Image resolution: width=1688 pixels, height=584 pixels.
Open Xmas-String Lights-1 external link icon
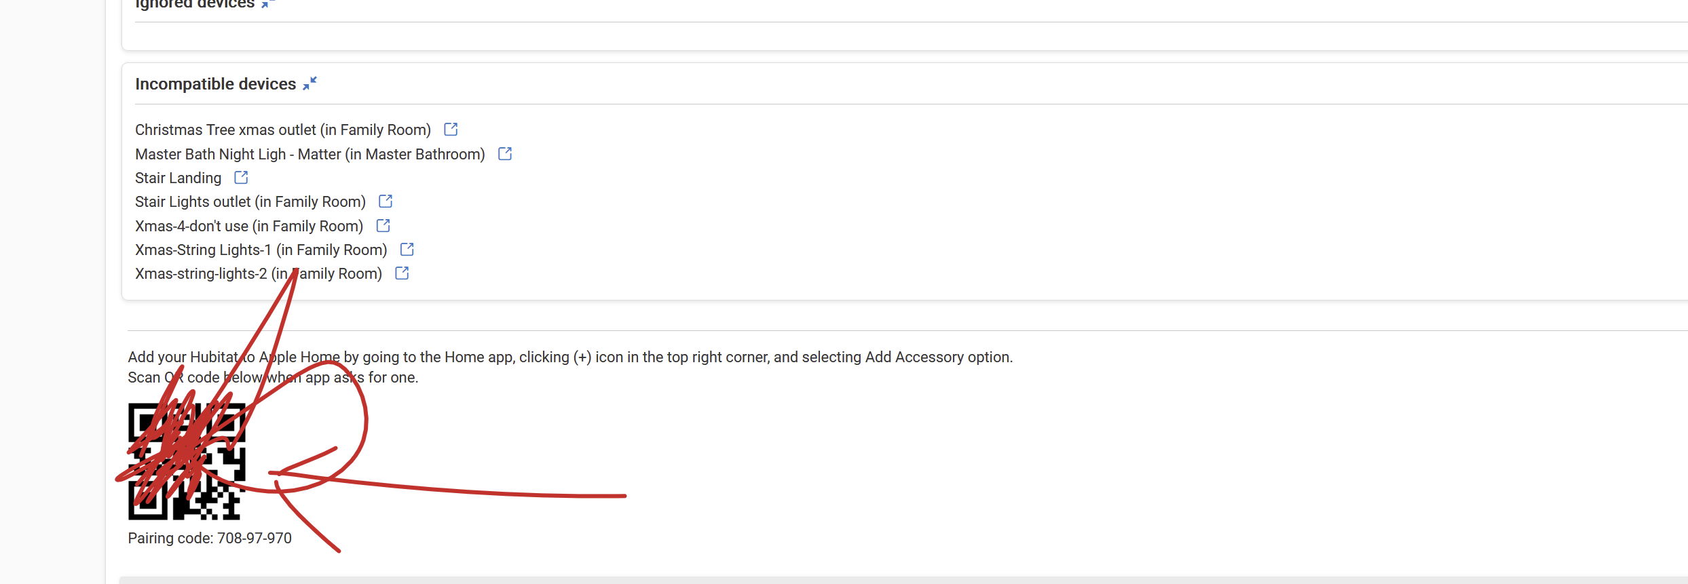click(407, 249)
